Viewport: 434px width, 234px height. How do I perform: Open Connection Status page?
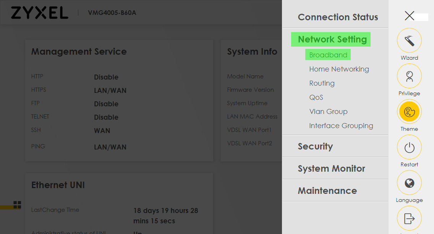(x=338, y=17)
